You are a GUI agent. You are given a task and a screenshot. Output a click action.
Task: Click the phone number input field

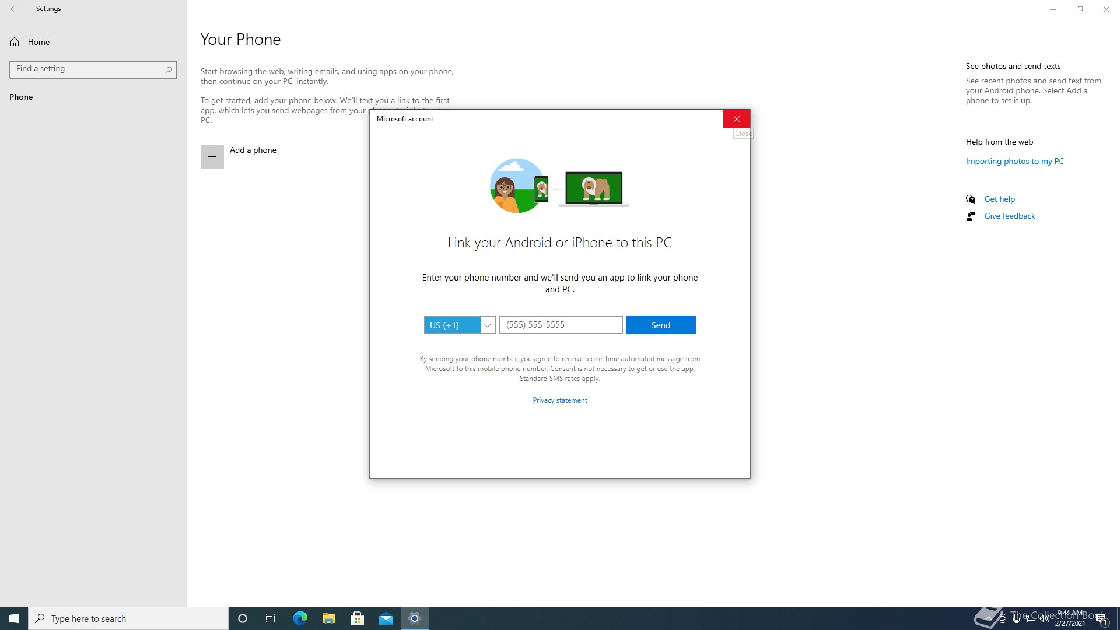(561, 325)
